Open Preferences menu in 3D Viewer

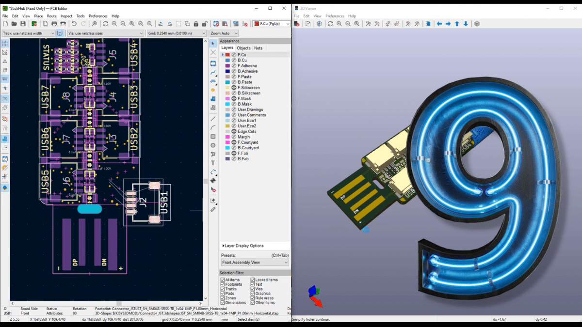[335, 16]
